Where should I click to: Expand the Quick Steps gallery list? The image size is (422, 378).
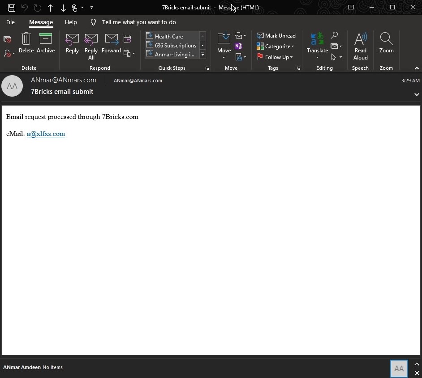202,55
